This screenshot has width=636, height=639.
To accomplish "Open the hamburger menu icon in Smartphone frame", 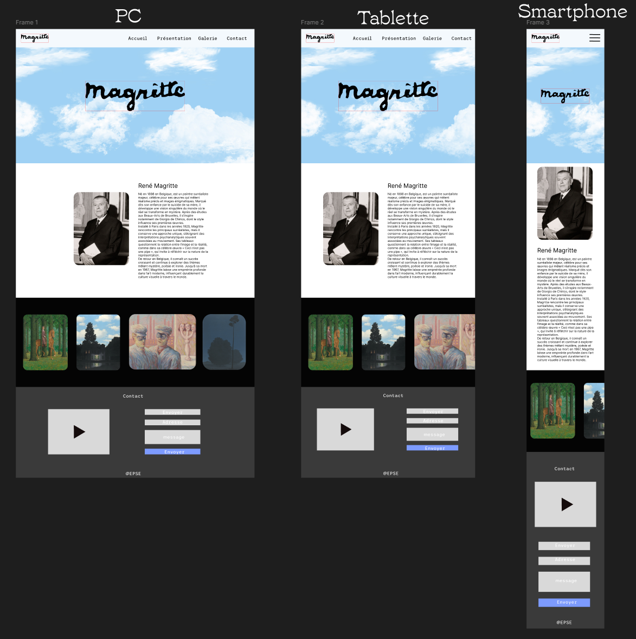I will (x=594, y=38).
